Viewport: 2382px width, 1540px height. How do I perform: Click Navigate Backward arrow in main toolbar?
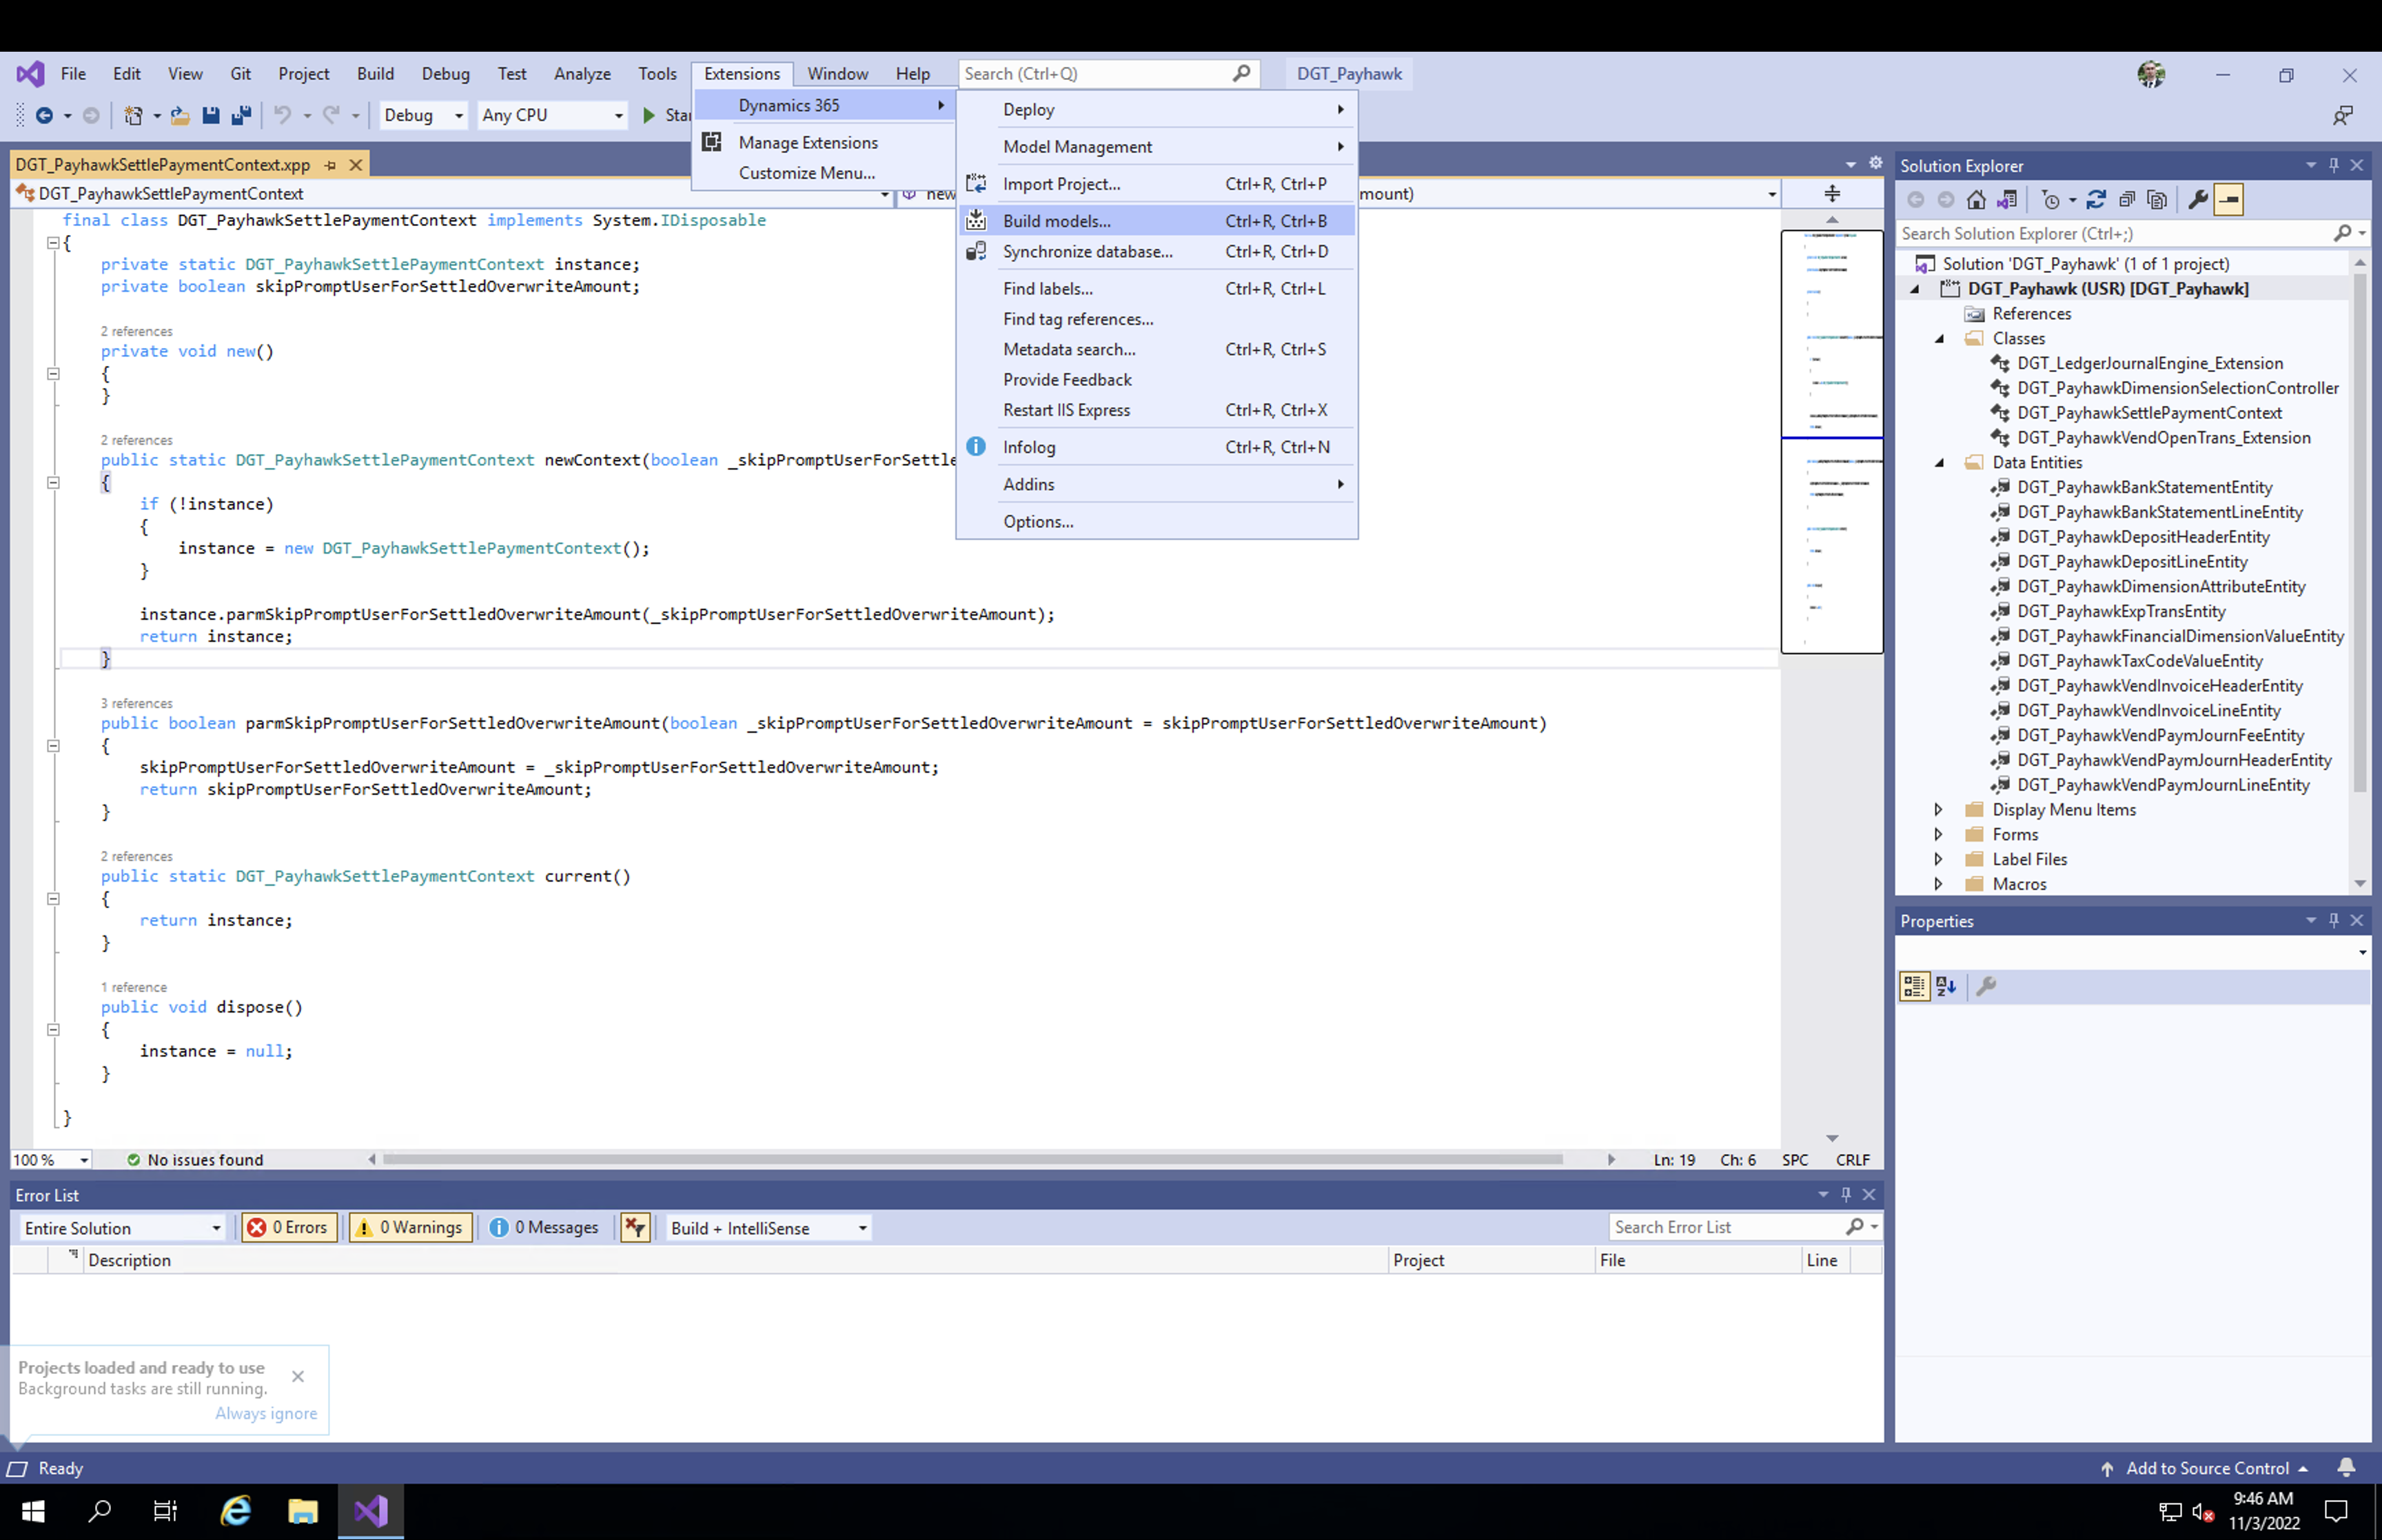[x=44, y=115]
